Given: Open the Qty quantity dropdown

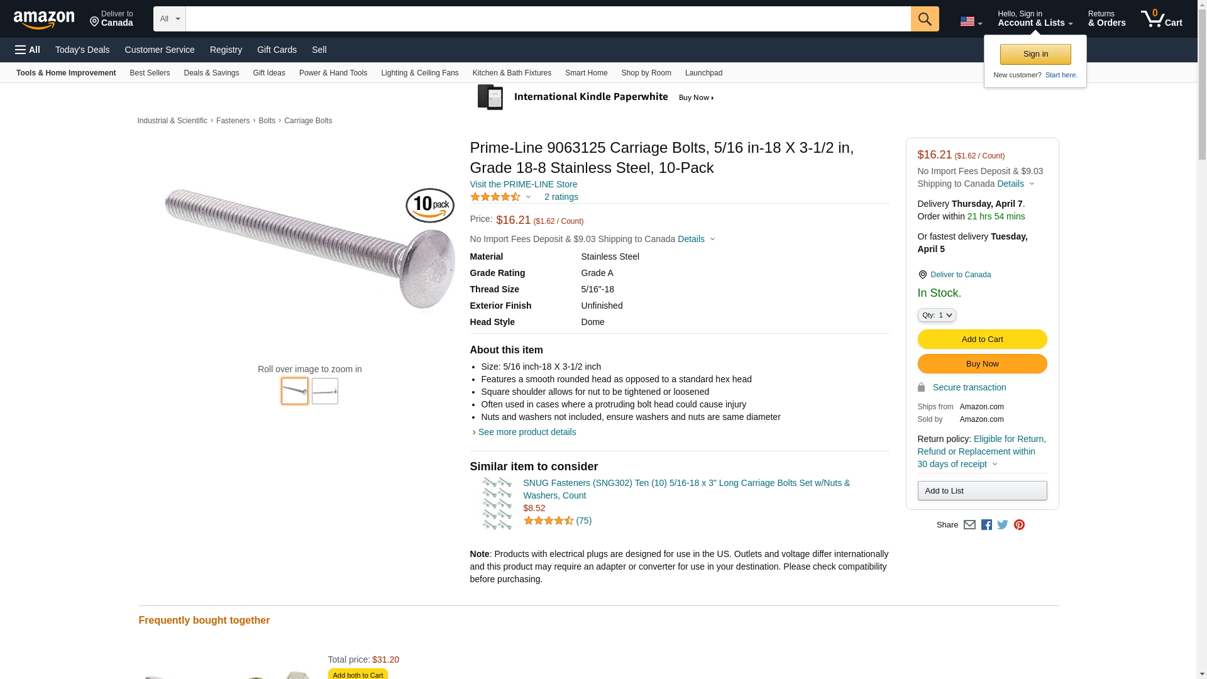Looking at the screenshot, I should click(x=936, y=315).
